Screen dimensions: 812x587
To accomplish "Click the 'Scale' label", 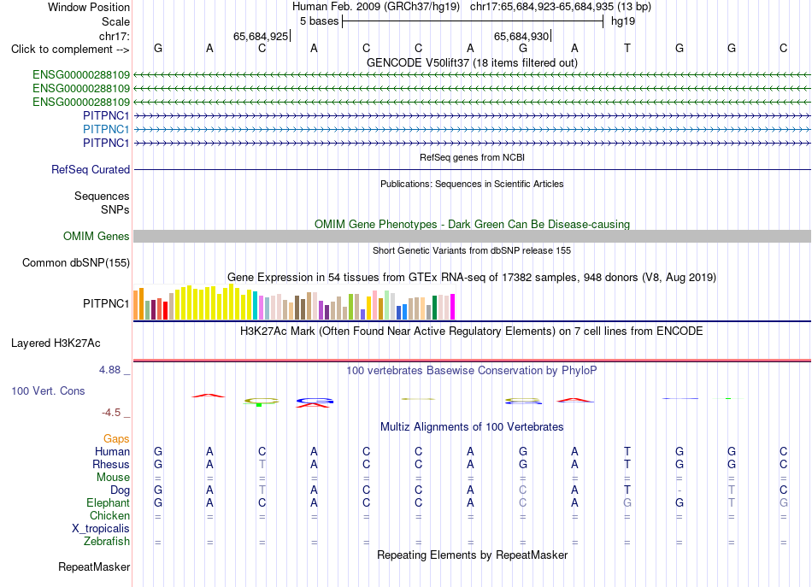I will 115,21.
